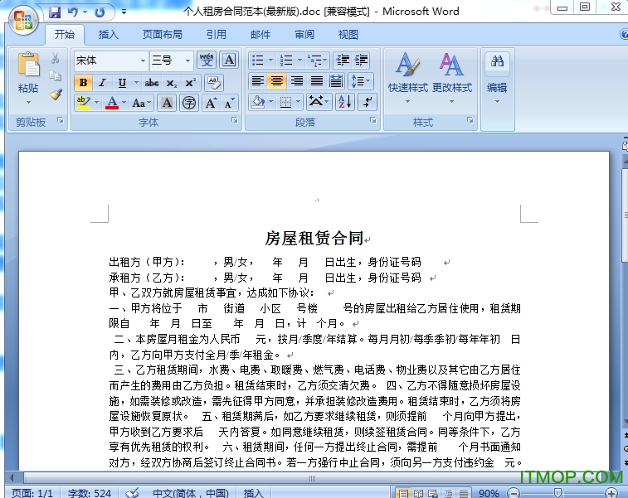Toggle Italic formatting
This screenshot has width=628, height=498.
pyautogui.click(x=102, y=83)
